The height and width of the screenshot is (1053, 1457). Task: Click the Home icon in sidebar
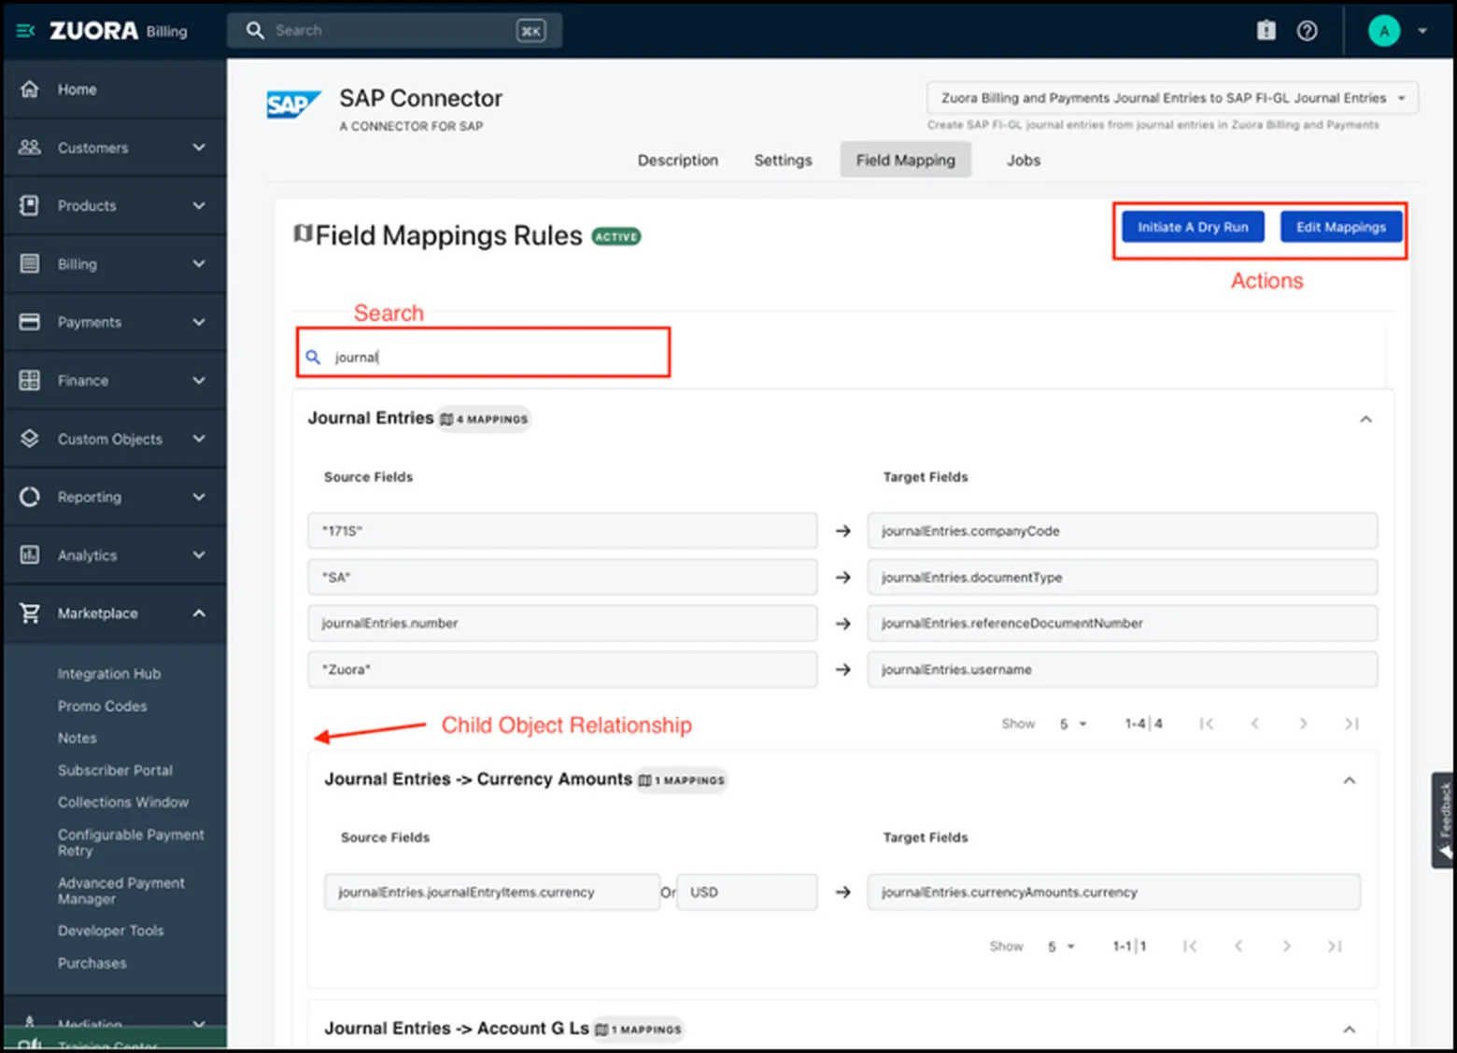click(x=30, y=89)
